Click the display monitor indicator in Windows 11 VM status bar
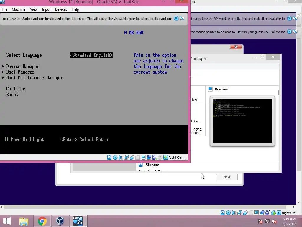Viewport: 302px width, 227px height. pos(143,158)
